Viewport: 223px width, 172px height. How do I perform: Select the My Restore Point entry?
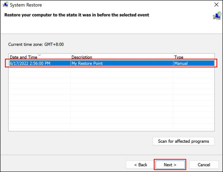click(x=86, y=63)
